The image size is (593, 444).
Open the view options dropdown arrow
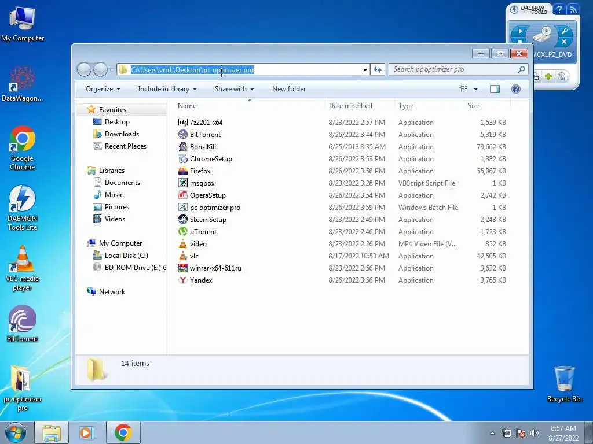475,89
